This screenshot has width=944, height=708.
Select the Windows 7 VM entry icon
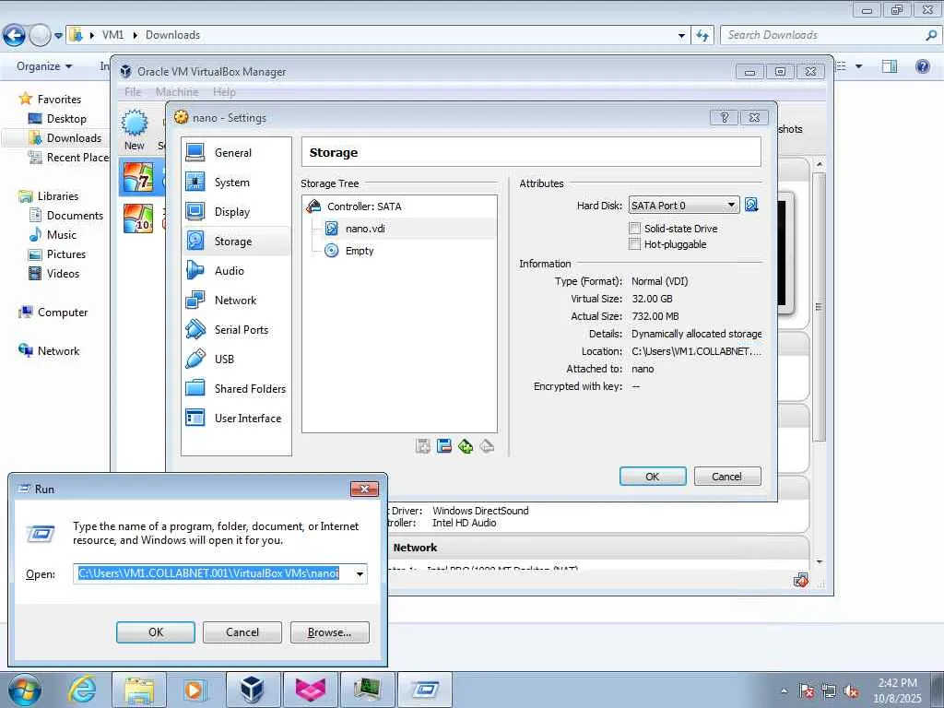coord(138,178)
